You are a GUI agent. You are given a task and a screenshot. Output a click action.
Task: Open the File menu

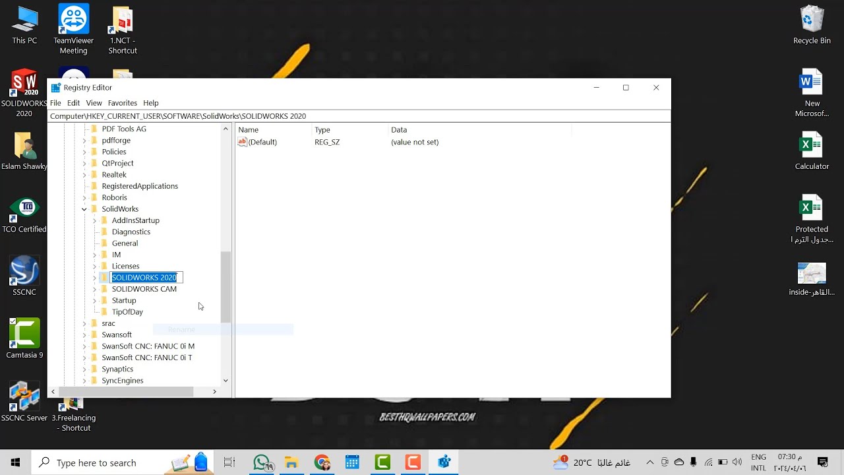(55, 103)
